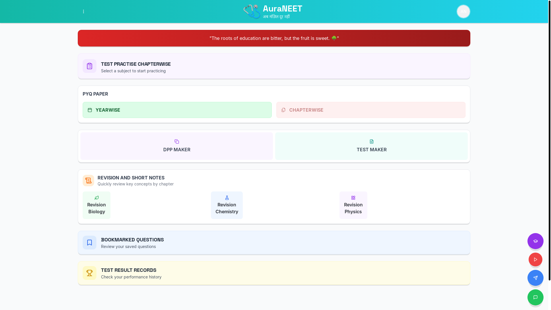Click the Biology leaf icon
This screenshot has width=551, height=310.
[x=97, y=198]
